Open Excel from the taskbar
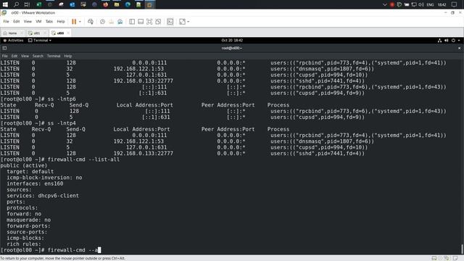Screen dimensions: 464x261 tap(38, 4)
